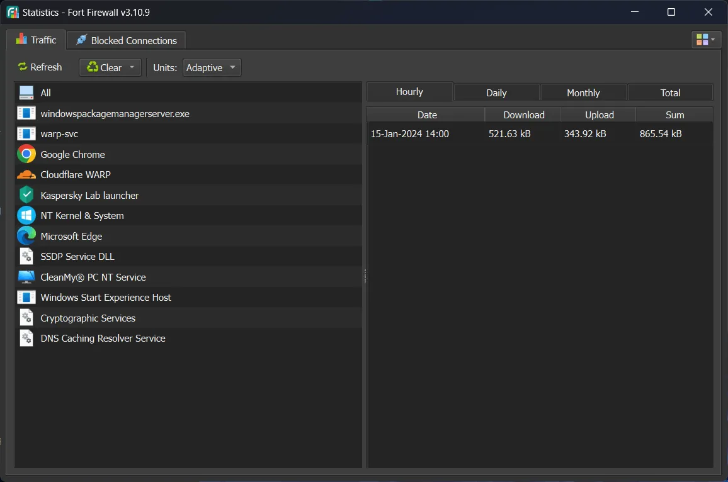
Task: Maximize the Statistics window
Action: (671, 12)
